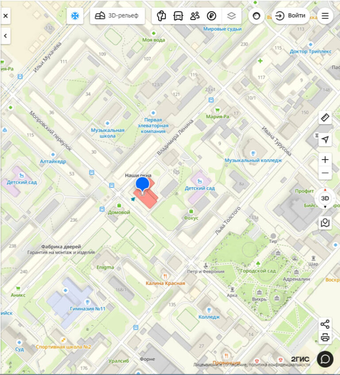Click the Домовой store marker
Screen dimensions: 340x375
point(119,209)
